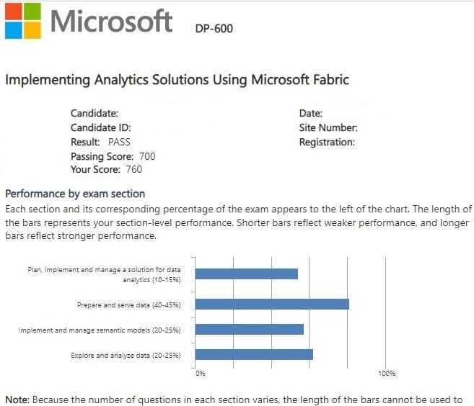The height and width of the screenshot is (406, 474).
Task: Click the Passing Score 700 value
Action: coord(147,156)
